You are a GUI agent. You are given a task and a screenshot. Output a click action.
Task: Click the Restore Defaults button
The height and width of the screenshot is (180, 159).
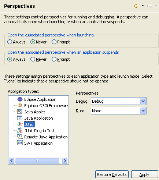[112, 174]
